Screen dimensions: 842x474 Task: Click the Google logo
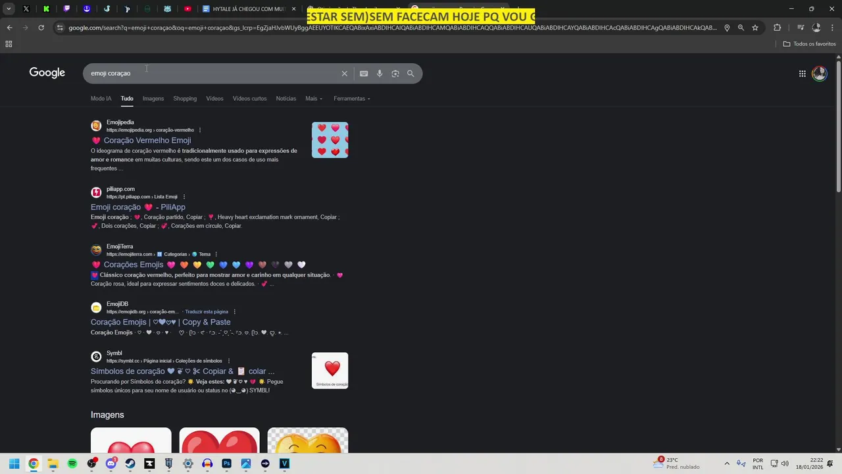[47, 73]
